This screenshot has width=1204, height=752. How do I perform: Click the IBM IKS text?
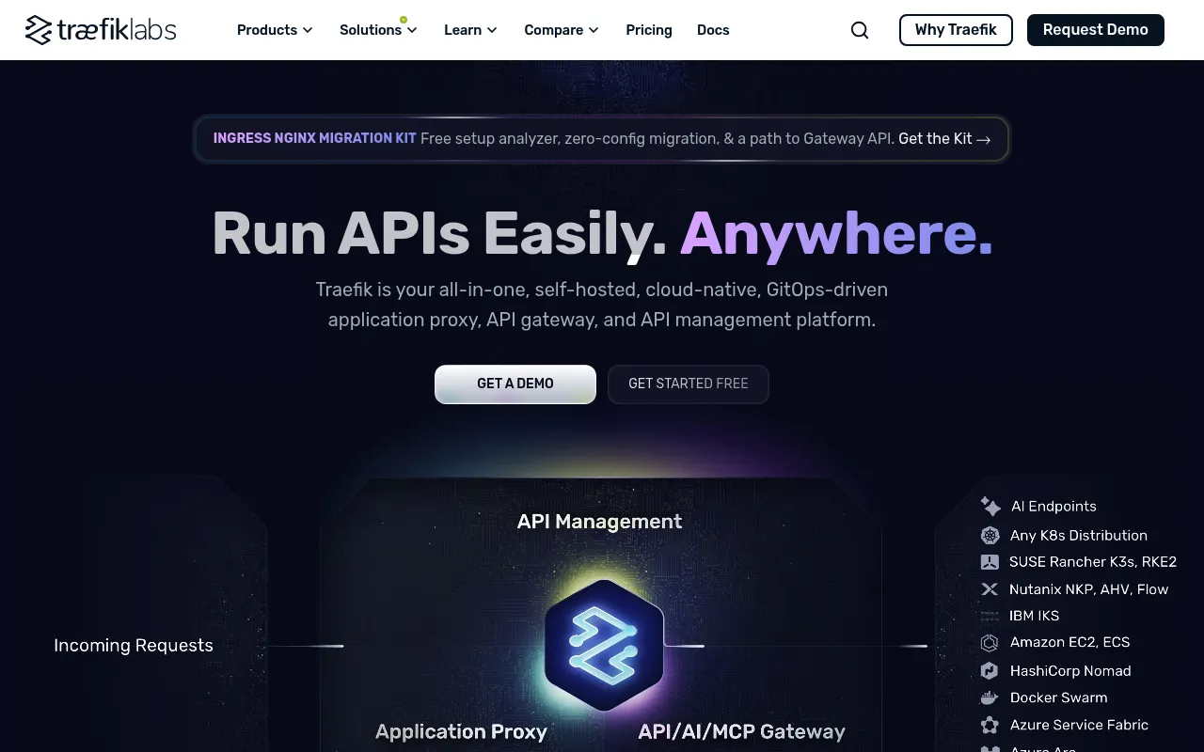[1035, 616]
